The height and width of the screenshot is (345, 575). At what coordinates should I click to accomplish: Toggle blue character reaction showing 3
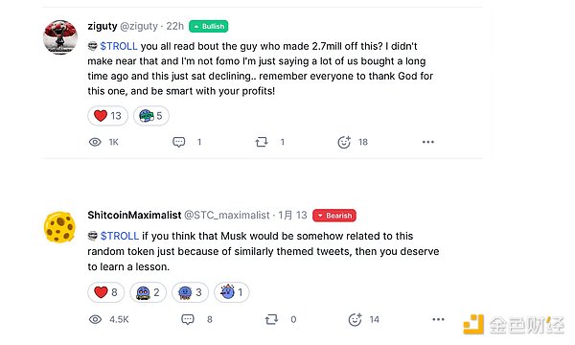pyautogui.click(x=190, y=292)
